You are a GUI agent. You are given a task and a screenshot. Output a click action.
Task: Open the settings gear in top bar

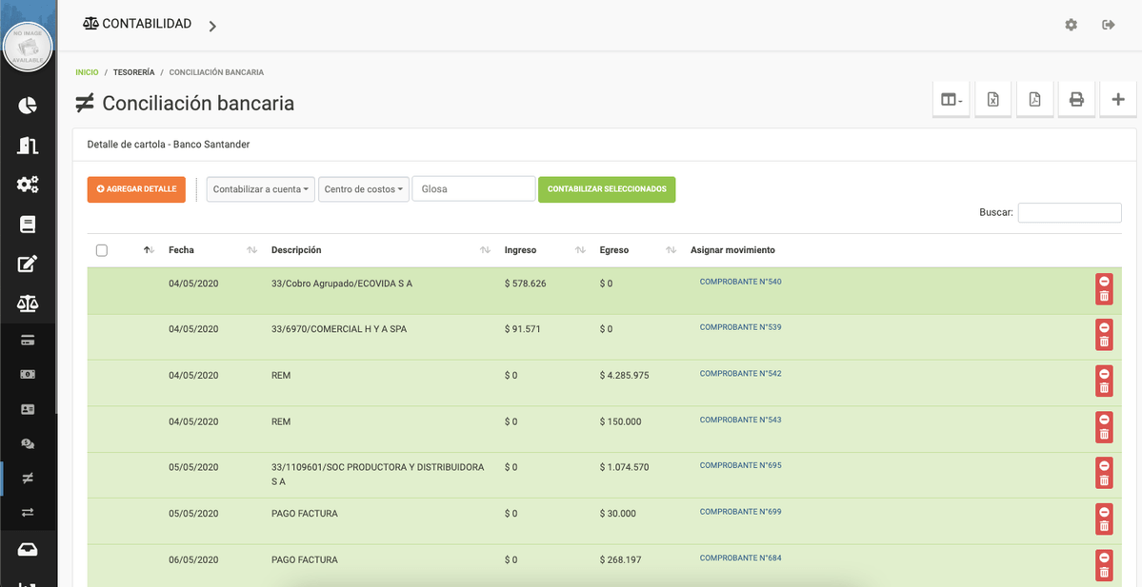[x=1071, y=25]
